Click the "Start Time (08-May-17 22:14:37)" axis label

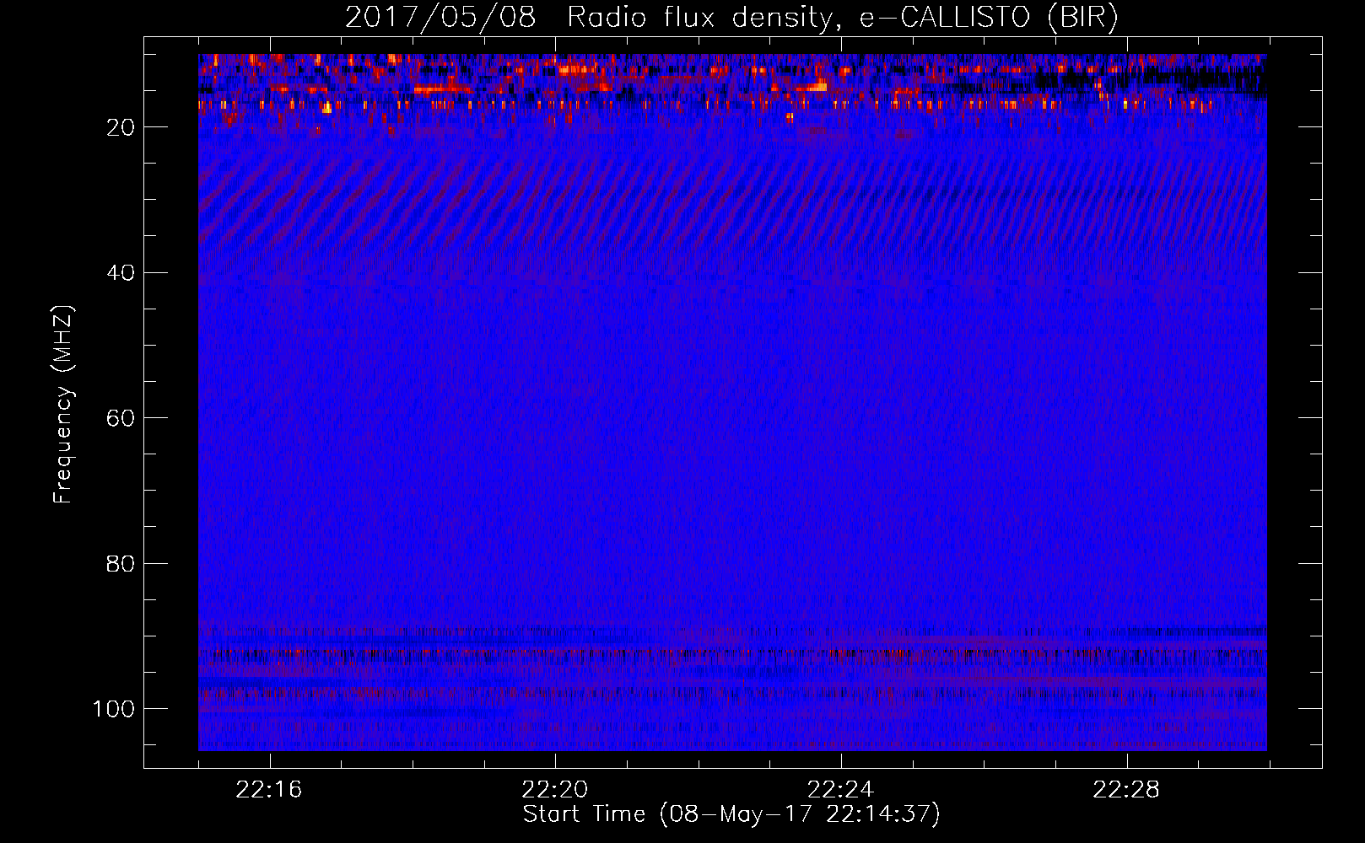731,814
